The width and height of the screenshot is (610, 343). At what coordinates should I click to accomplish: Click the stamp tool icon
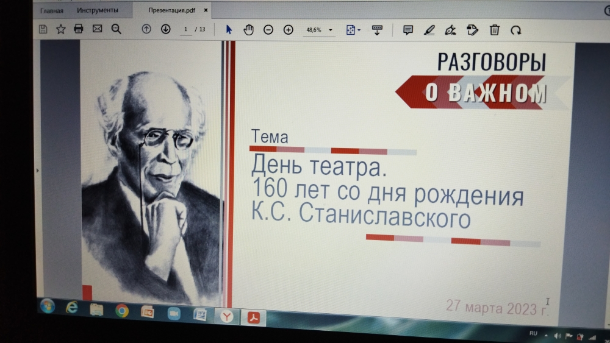pos(472,30)
